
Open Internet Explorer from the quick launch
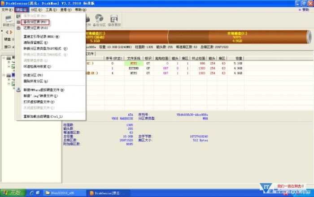pos(32,193)
